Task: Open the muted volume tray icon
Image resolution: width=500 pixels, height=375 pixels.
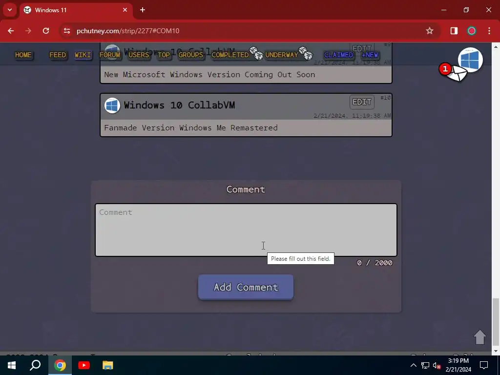Action: coord(437,365)
